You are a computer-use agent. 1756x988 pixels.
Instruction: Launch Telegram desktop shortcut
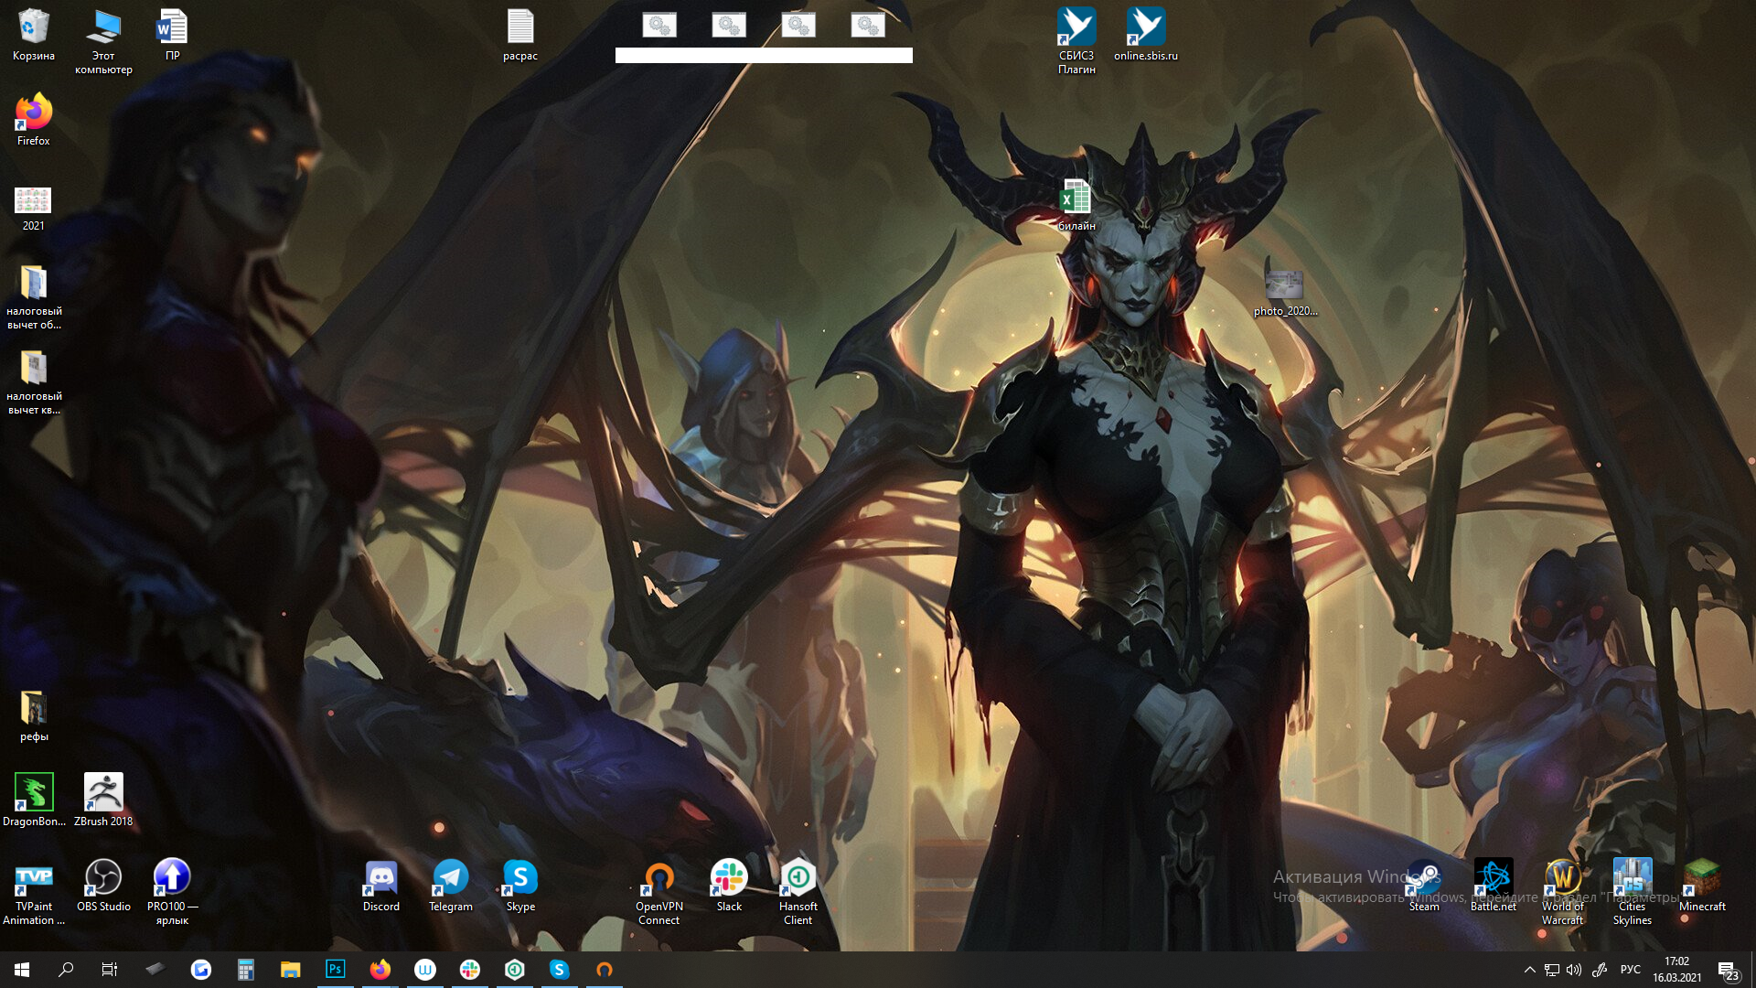[451, 886]
